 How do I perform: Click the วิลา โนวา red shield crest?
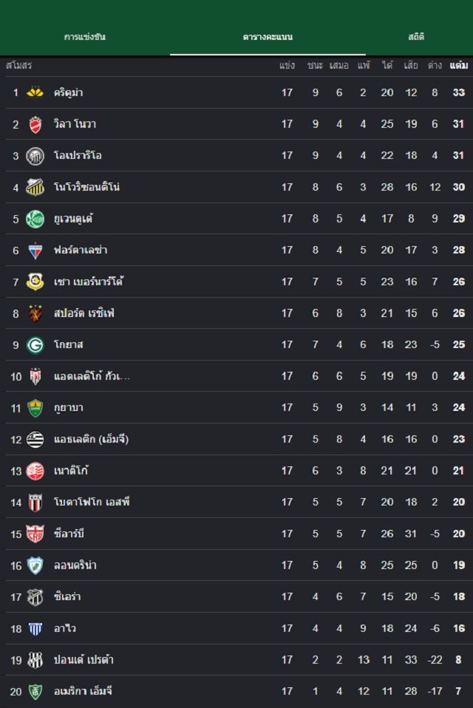[35, 124]
